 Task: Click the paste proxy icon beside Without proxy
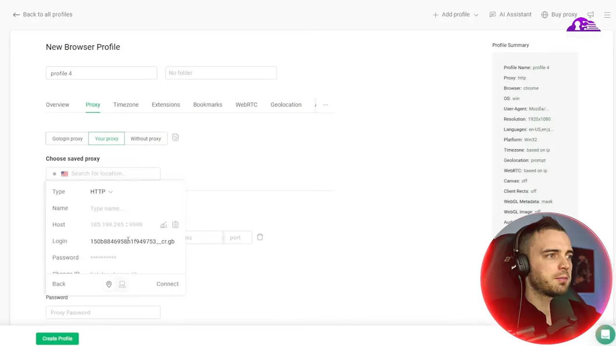(175, 138)
